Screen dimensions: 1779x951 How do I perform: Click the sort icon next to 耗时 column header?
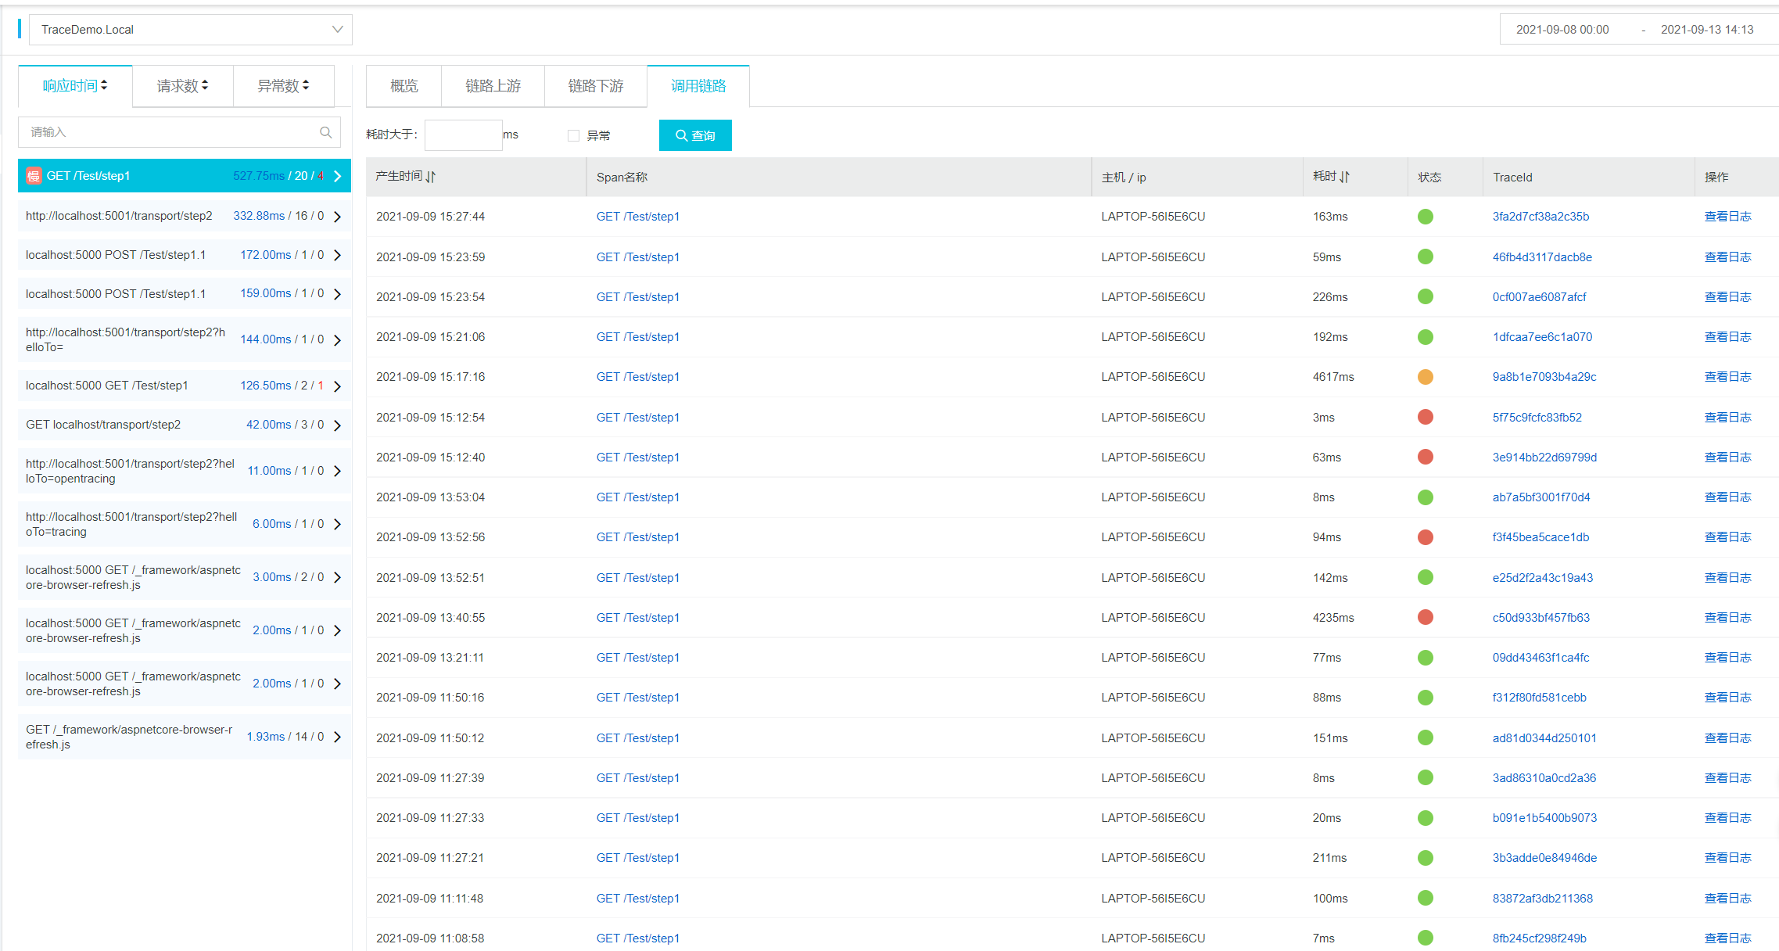pyautogui.click(x=1344, y=177)
